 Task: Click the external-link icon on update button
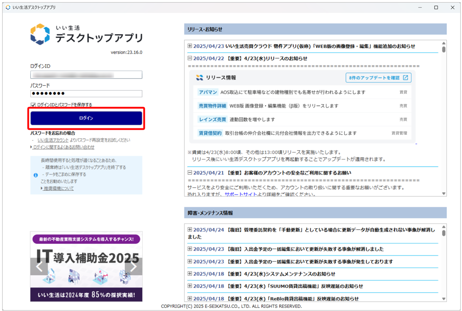[406, 78]
